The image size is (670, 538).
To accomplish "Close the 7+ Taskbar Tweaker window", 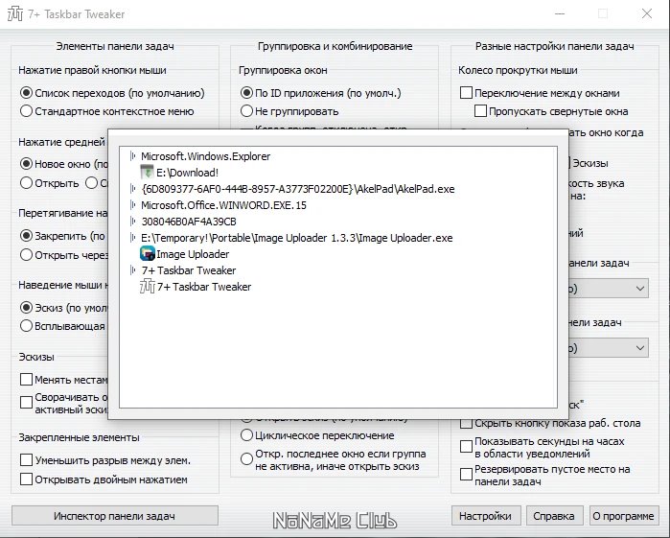I will (x=646, y=13).
